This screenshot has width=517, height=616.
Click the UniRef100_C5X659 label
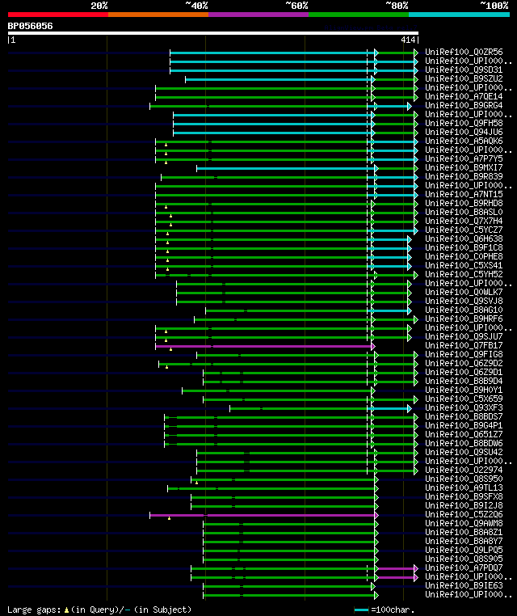[464, 399]
